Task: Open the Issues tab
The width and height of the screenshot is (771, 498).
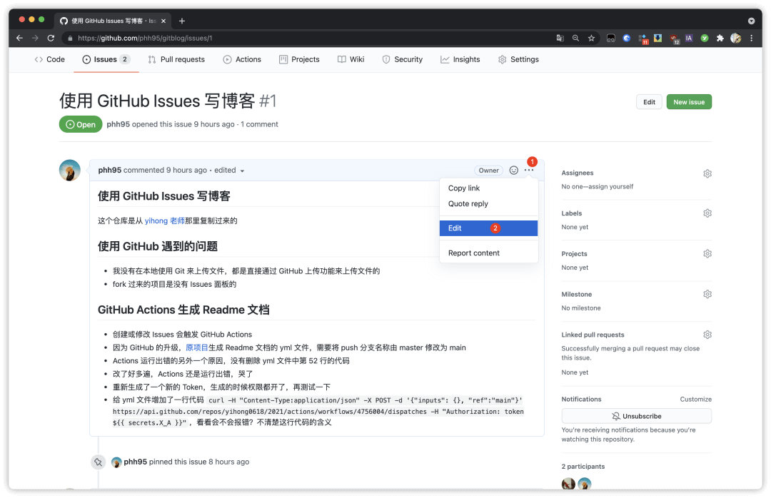Action: [106, 59]
